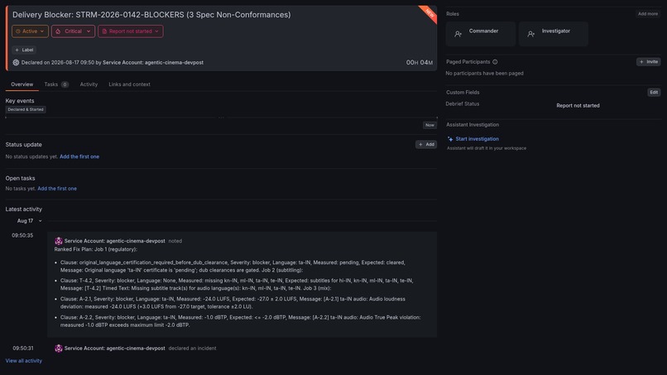Add a status update with Add button
667x375 pixels.
click(426, 144)
